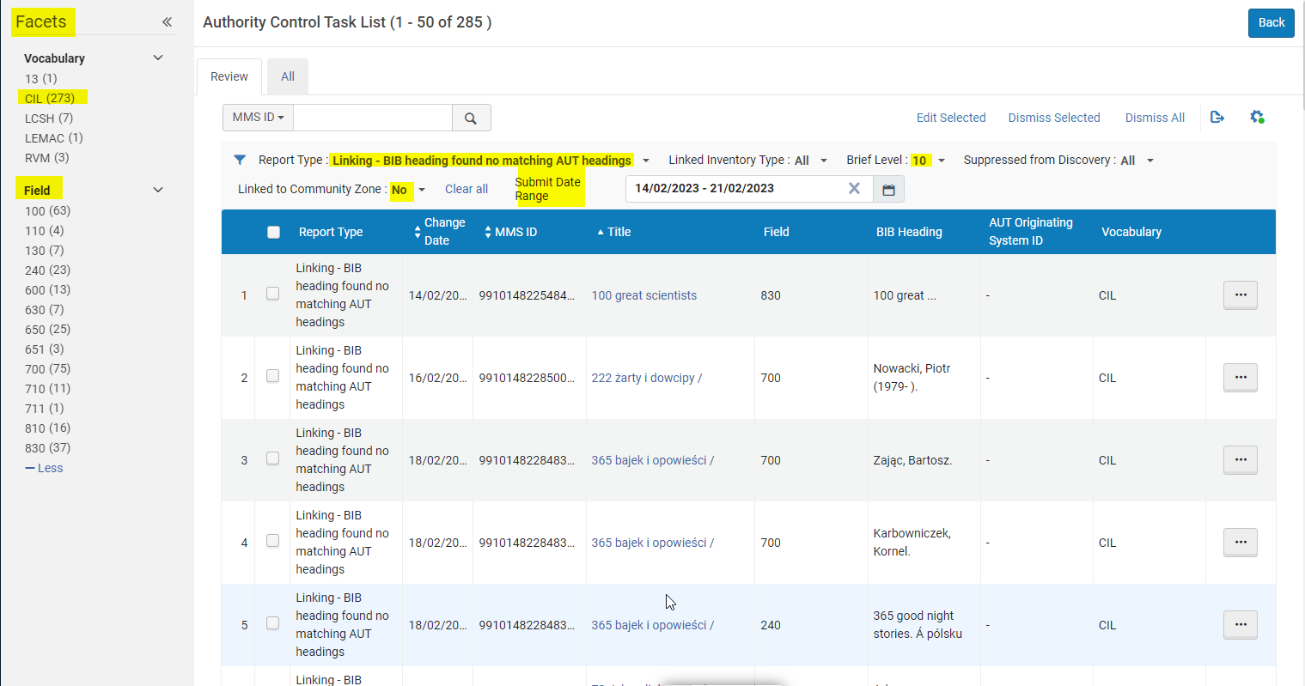Open row actions for Zając, Bartosz row
This screenshot has width=1305, height=686.
point(1241,460)
